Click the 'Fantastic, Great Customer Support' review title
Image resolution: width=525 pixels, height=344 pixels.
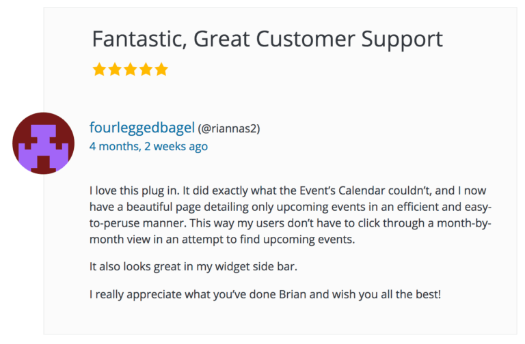[x=267, y=39]
